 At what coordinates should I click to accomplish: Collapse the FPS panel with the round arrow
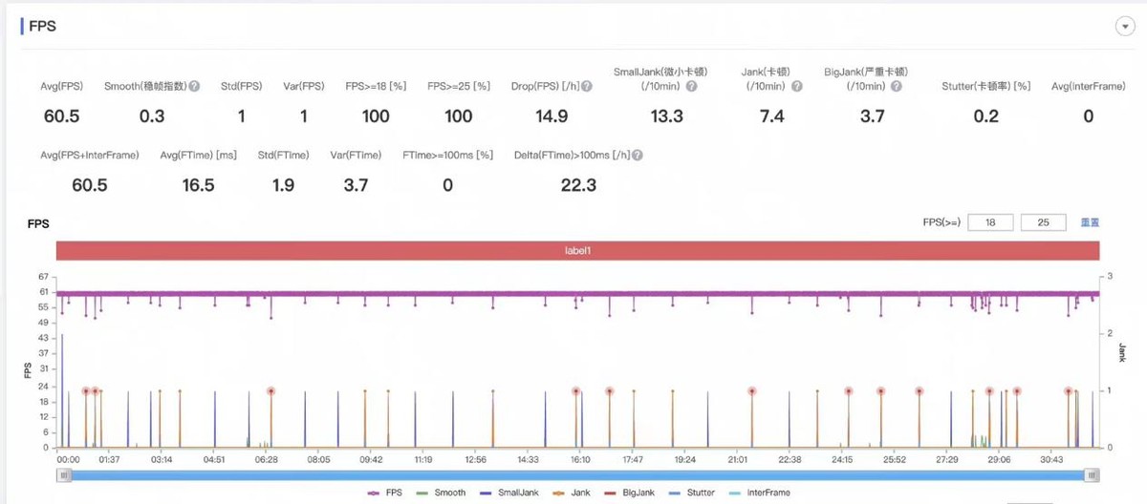pos(1124,27)
